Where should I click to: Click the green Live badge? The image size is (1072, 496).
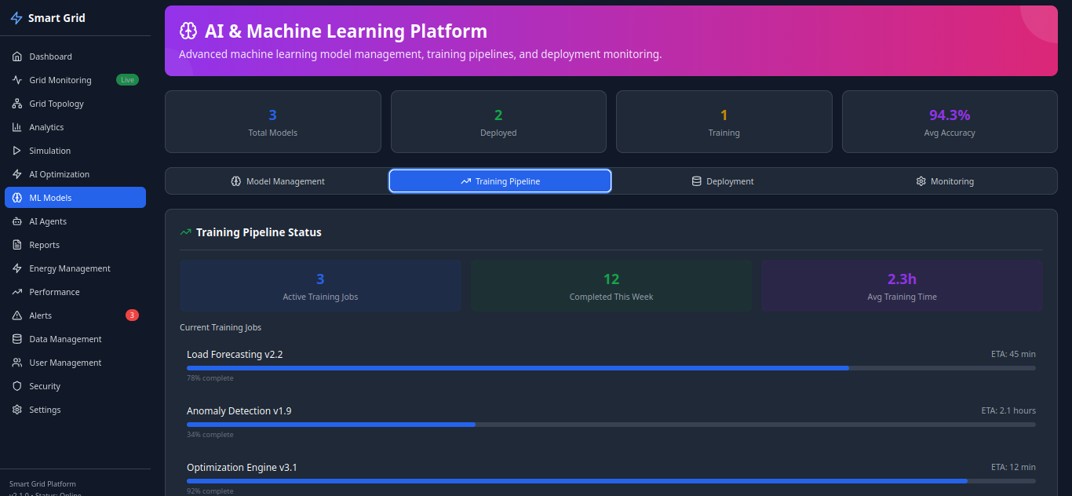127,80
